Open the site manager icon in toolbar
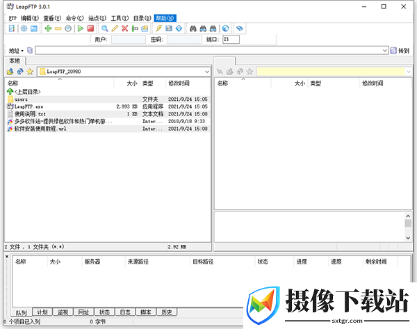 (x=12, y=29)
